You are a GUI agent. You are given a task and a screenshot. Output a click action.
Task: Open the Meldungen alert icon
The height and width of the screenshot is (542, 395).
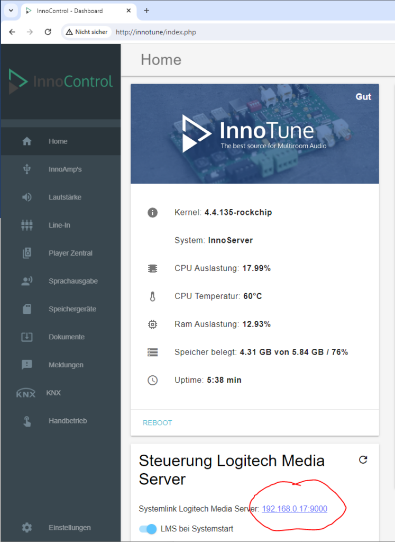[x=27, y=365]
